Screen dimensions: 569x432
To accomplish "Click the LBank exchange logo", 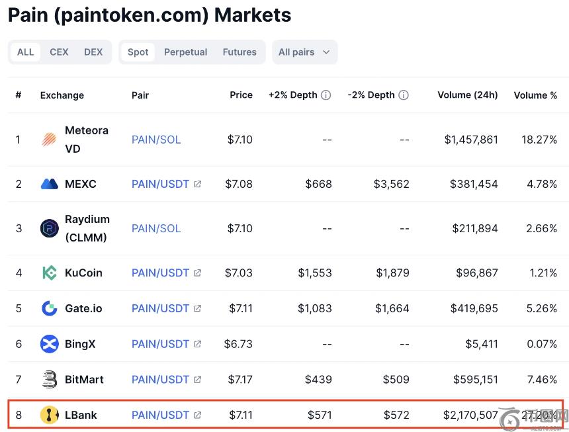I will 50,415.
